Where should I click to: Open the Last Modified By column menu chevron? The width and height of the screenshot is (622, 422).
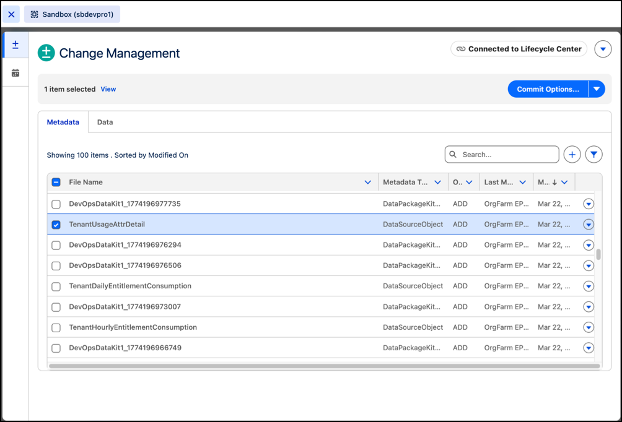523,183
